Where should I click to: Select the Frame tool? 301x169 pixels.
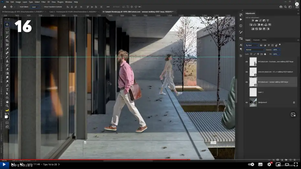click(x=7, y=45)
